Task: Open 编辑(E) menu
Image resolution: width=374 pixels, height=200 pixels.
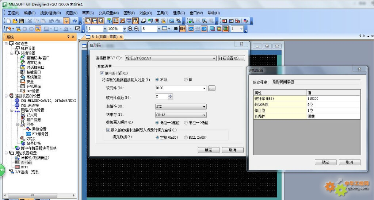Action: tap(30, 13)
